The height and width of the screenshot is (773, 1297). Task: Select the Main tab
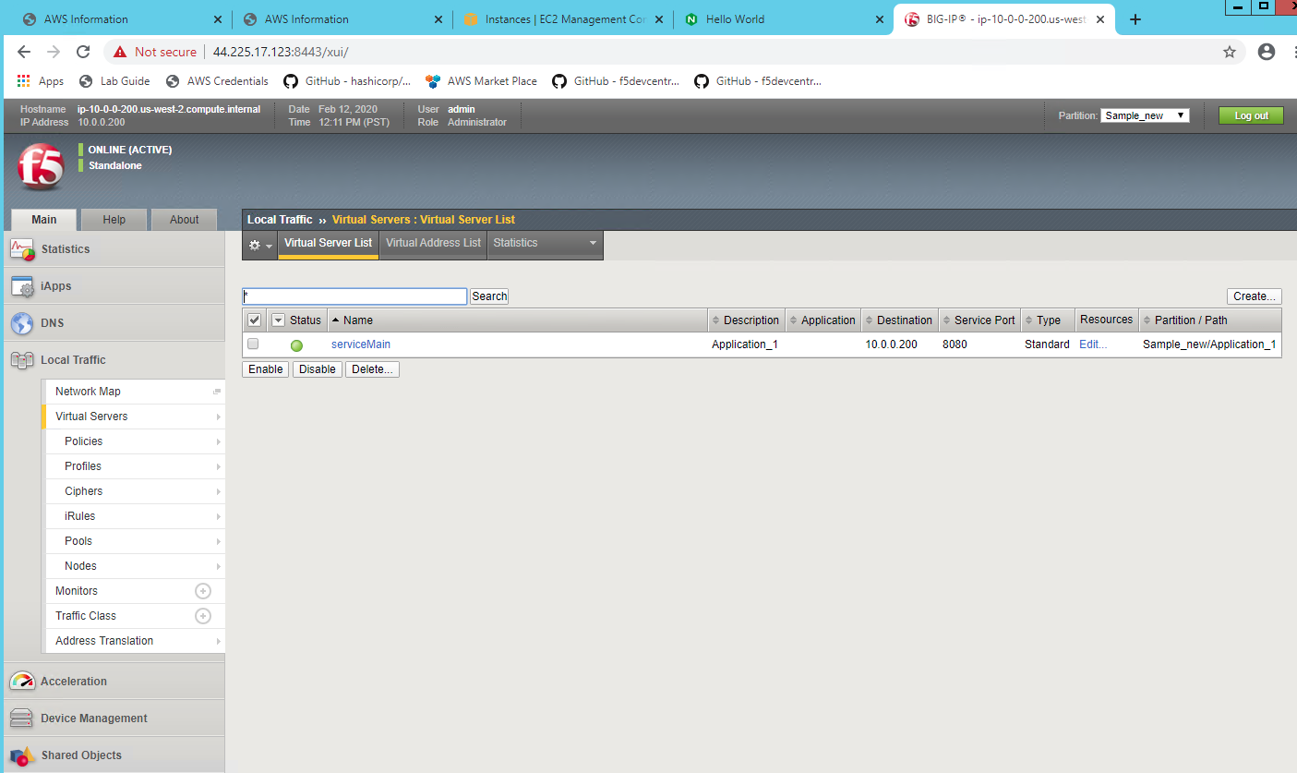click(43, 220)
